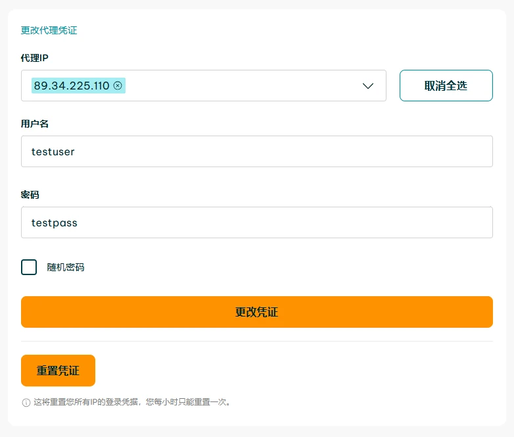Click the 重置凭证 button

click(x=58, y=371)
